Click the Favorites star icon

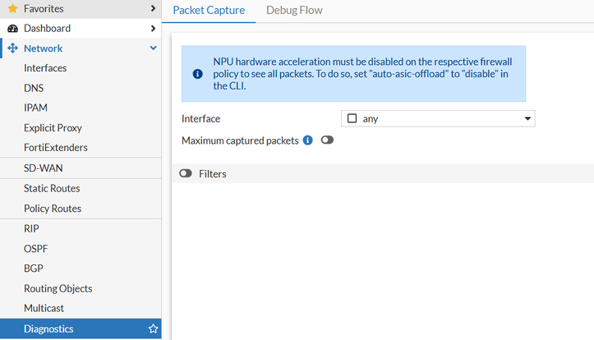coord(12,8)
